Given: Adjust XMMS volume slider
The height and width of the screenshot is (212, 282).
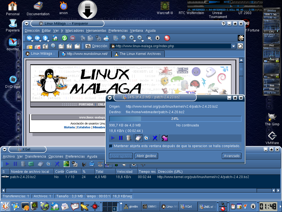Looking at the screenshot, I should (x=218, y=6).
